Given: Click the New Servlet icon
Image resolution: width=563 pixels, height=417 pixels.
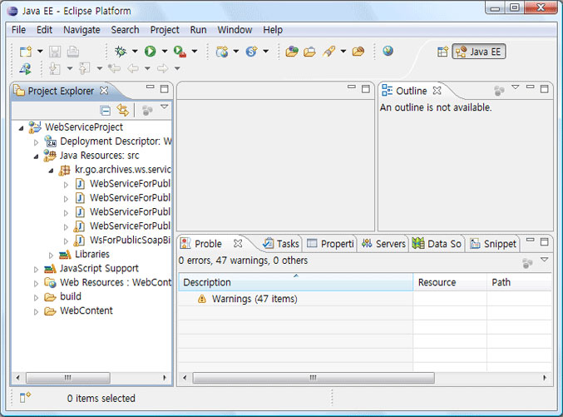Looking at the screenshot, I should click(252, 52).
